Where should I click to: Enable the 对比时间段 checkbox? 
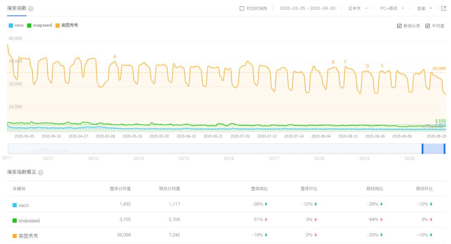(242, 8)
